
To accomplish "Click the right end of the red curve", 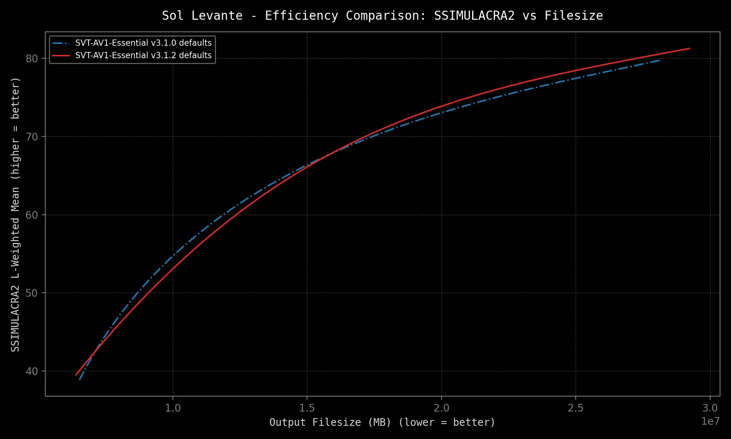I will click(689, 48).
